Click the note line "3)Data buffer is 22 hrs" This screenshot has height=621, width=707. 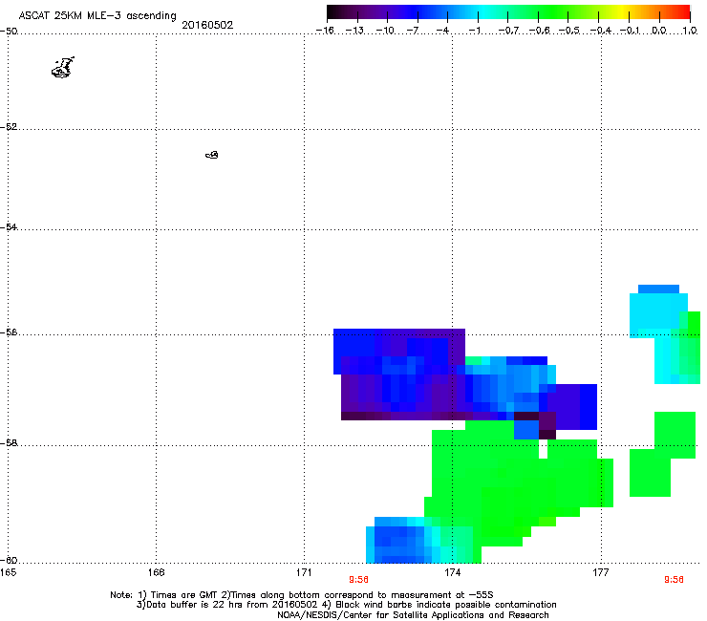pyautogui.click(x=346, y=605)
